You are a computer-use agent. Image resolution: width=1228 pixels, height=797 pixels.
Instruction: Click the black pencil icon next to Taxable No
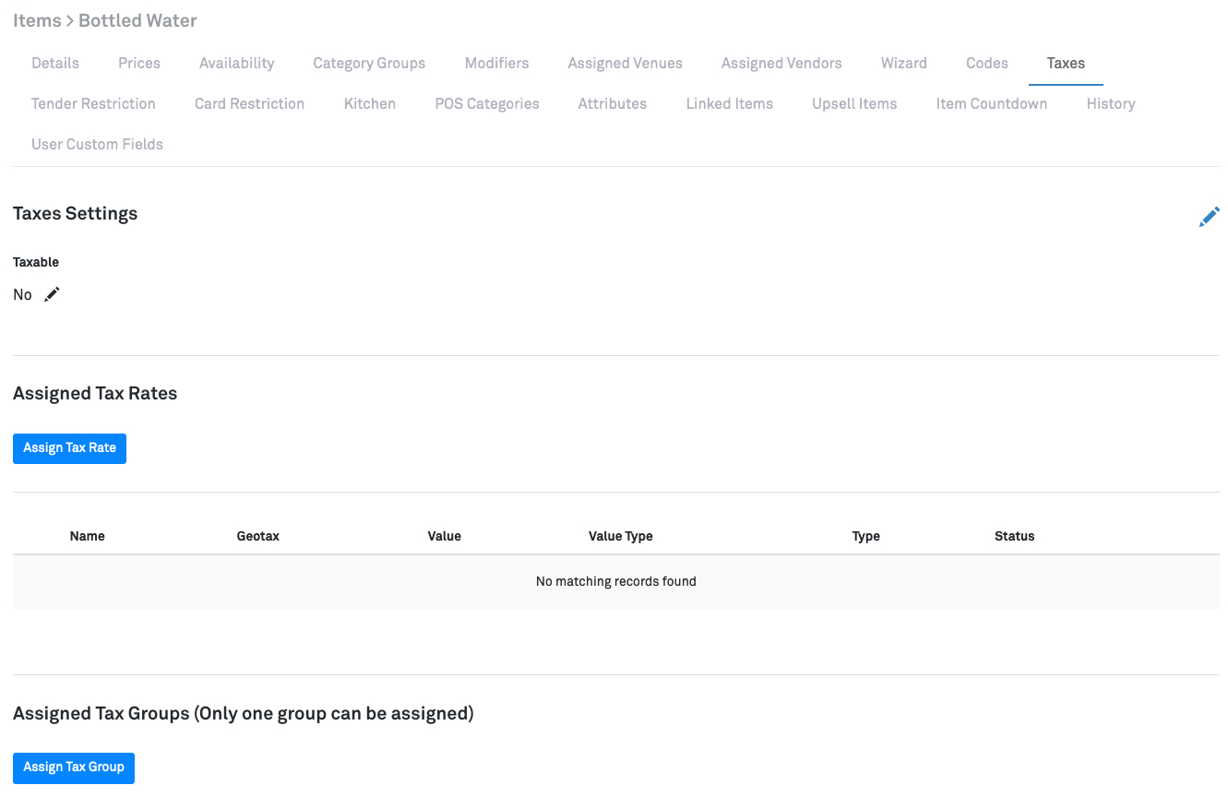click(53, 294)
